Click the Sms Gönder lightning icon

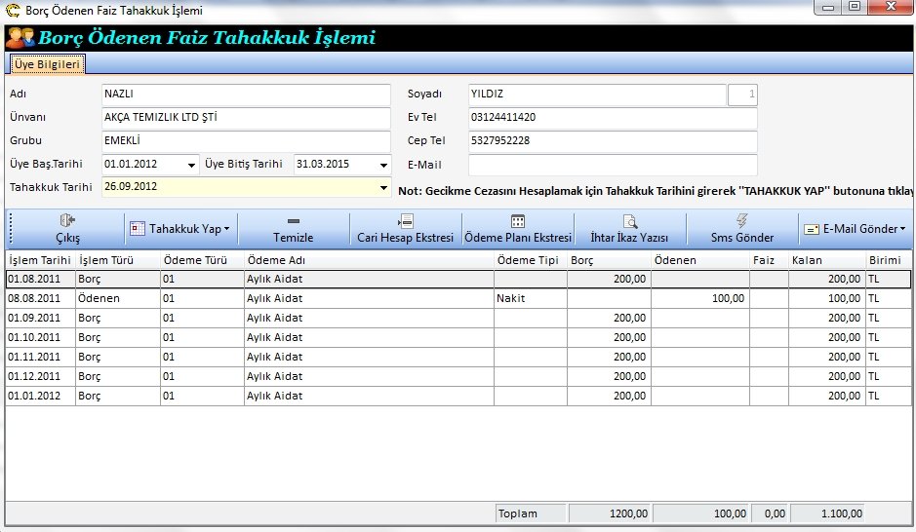(742, 221)
